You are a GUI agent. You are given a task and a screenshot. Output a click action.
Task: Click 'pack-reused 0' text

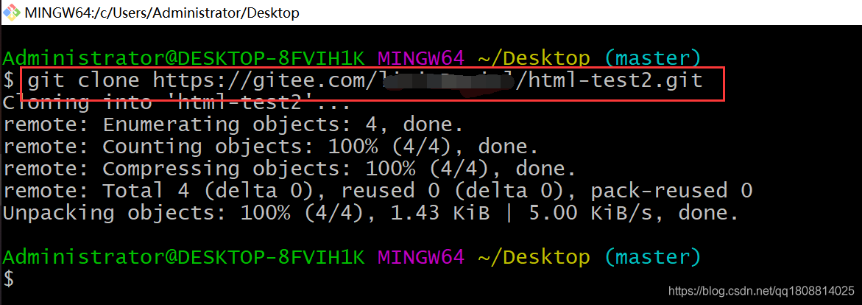672,191
